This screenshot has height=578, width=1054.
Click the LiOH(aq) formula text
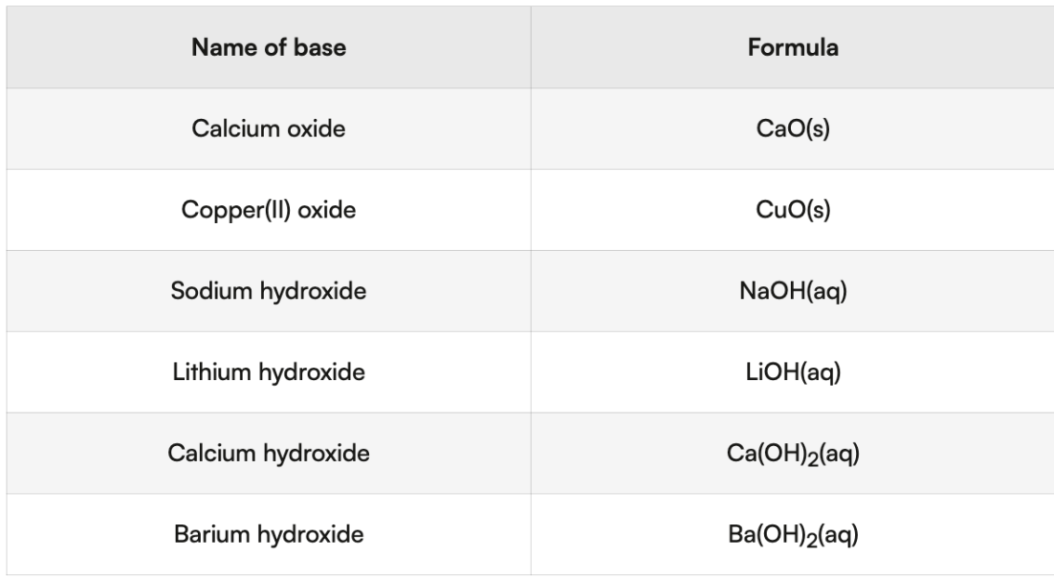click(x=793, y=373)
